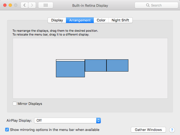Minimize the window with the yellow button
The height and width of the screenshot is (135, 180).
coord(10,5)
